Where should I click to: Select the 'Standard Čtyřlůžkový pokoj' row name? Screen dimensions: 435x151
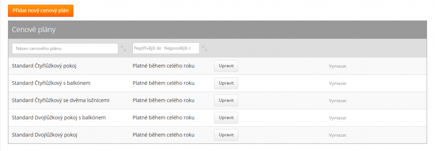pos(46,66)
